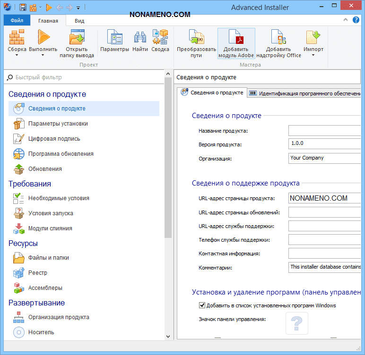Screen dimensions: 365x355
Task: Click Преобразовать пути icon
Action: pyautogui.click(x=196, y=37)
